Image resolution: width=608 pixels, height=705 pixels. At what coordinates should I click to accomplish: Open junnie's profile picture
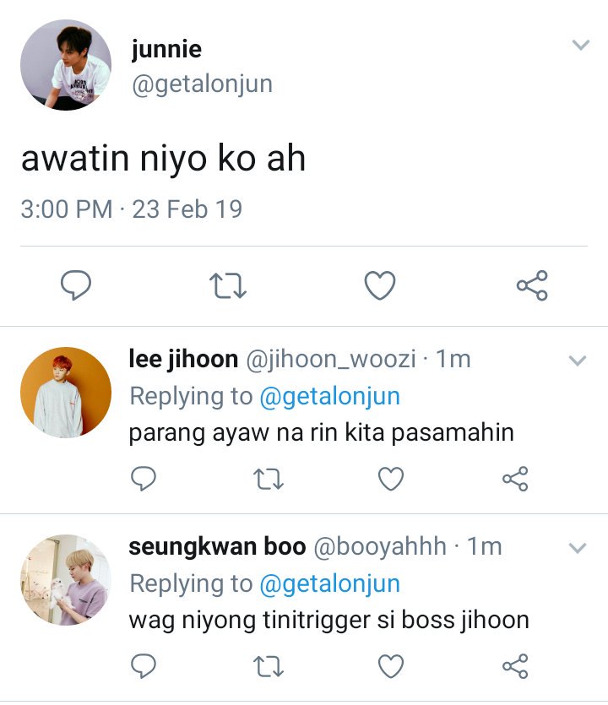click(x=66, y=65)
